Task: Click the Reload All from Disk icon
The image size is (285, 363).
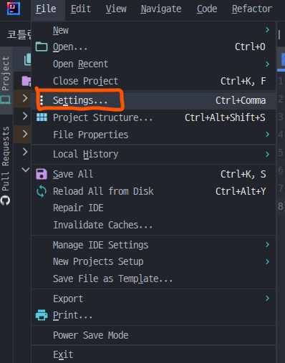Action: [42, 191]
